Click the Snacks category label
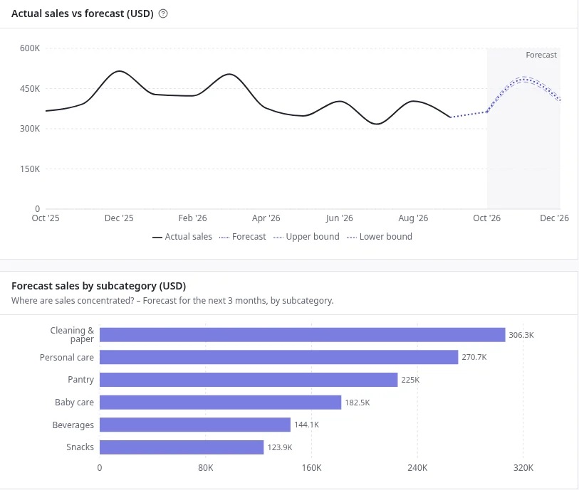Image resolution: width=579 pixels, height=490 pixels. pos(80,447)
